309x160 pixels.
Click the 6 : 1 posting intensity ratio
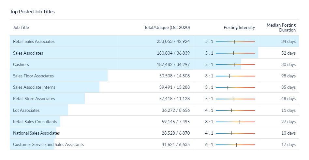[209, 144]
